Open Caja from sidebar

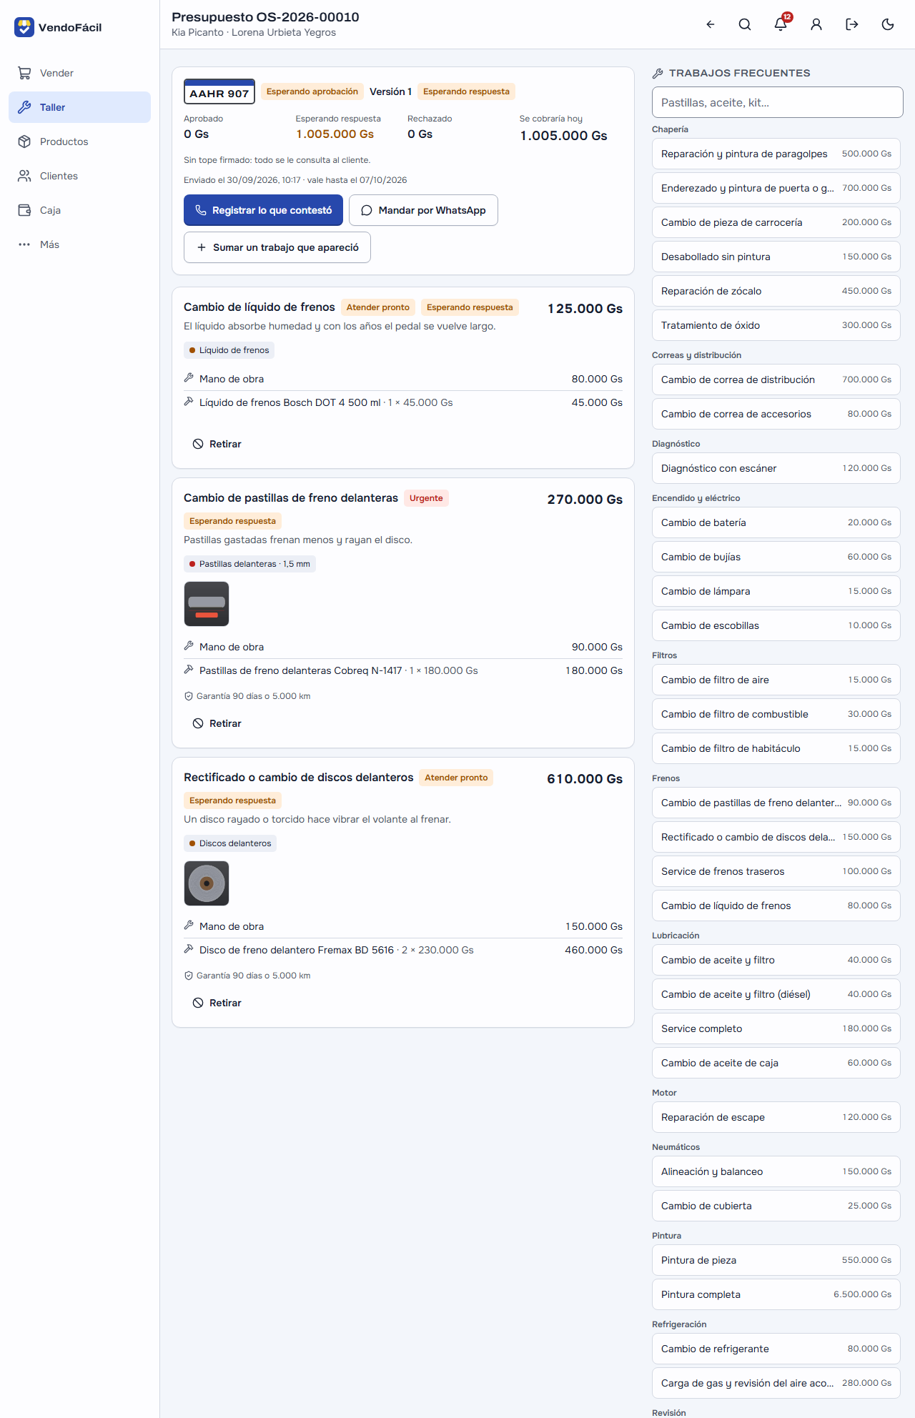pyautogui.click(x=79, y=210)
